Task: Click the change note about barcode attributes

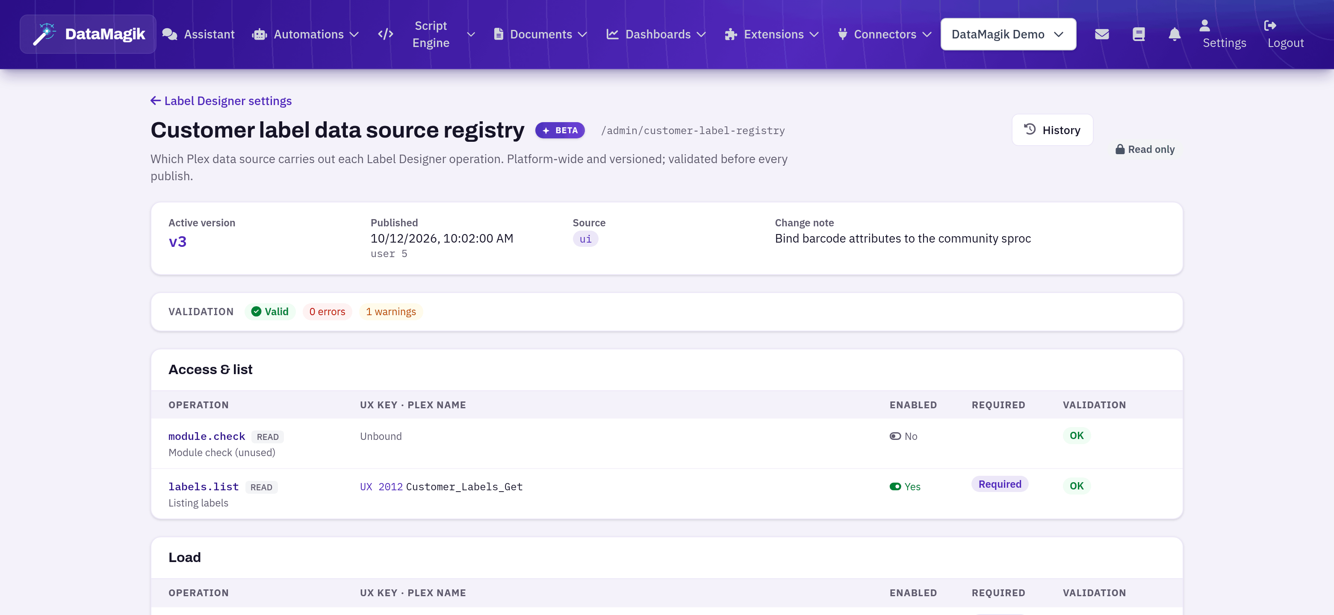Action: [x=903, y=238]
